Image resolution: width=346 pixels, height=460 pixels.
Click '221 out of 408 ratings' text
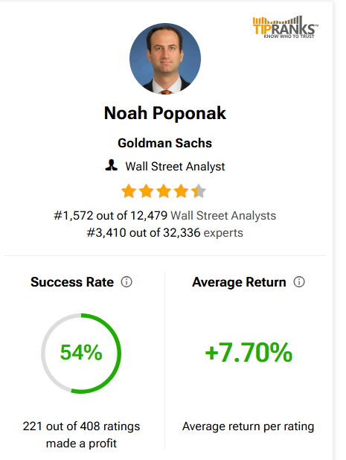click(x=81, y=427)
